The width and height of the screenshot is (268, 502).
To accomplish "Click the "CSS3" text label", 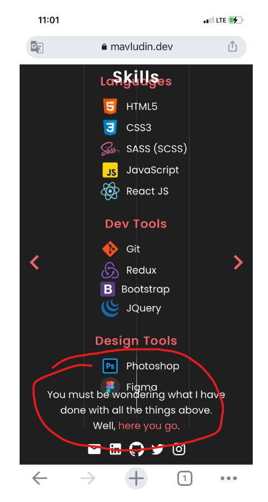I will click(139, 128).
